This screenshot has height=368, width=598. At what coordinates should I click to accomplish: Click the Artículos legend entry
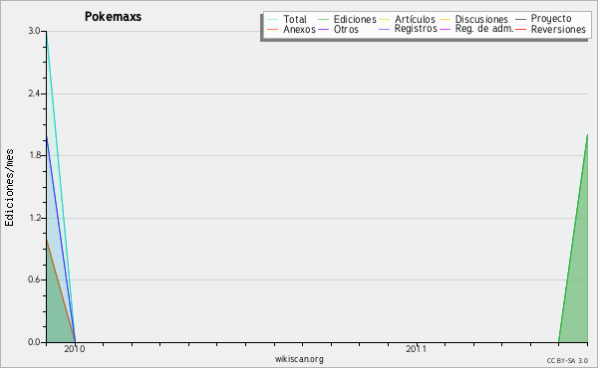pyautogui.click(x=407, y=19)
